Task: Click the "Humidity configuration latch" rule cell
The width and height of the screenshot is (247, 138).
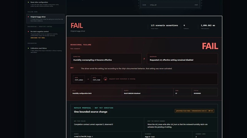Action: coord(96,92)
